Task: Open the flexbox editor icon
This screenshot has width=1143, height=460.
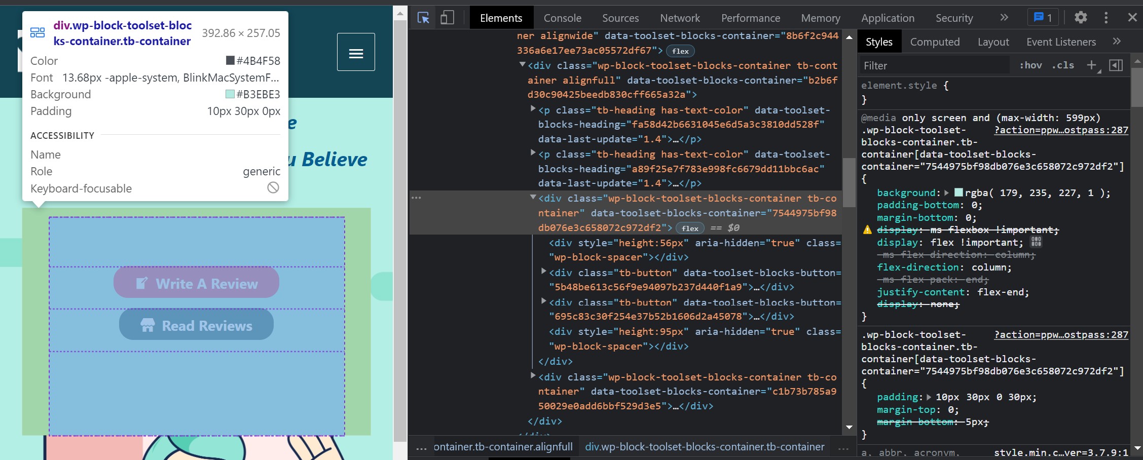Action: (x=1036, y=242)
